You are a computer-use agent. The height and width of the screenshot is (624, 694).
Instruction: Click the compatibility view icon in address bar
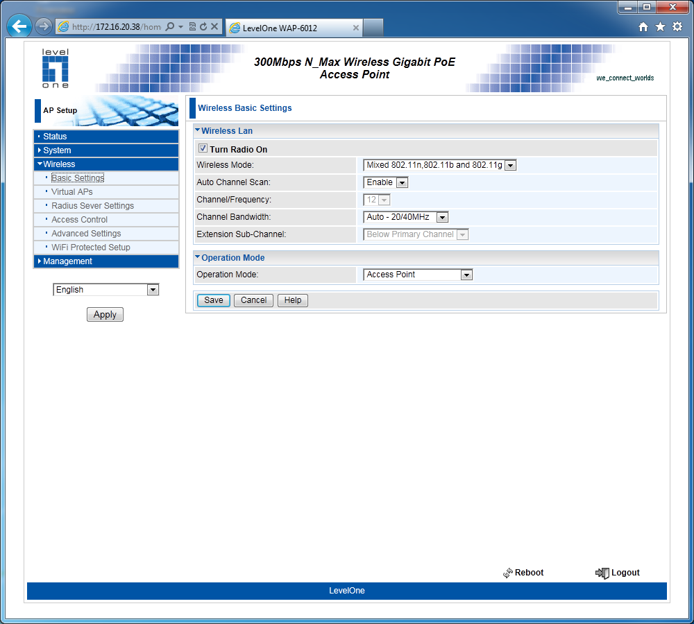(x=192, y=26)
